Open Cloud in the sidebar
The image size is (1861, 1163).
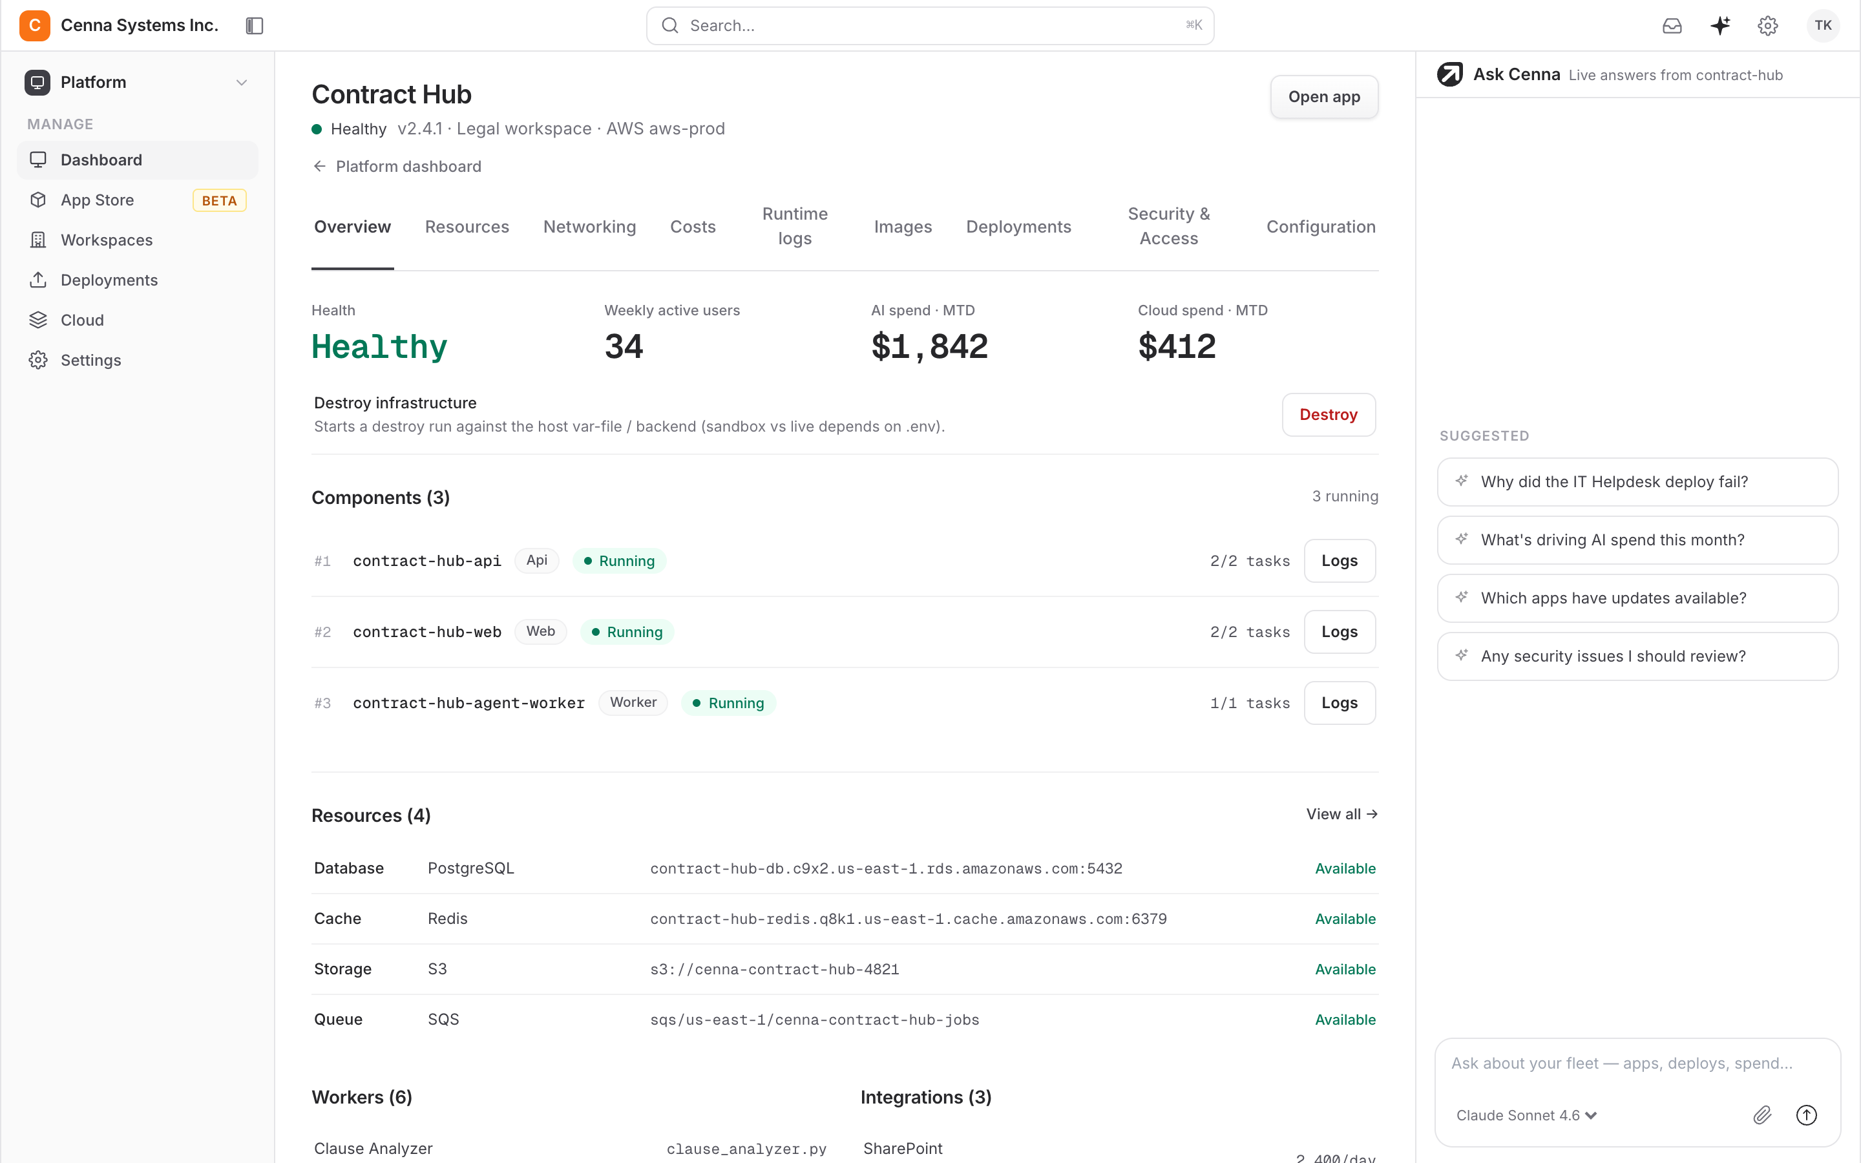tap(138, 320)
